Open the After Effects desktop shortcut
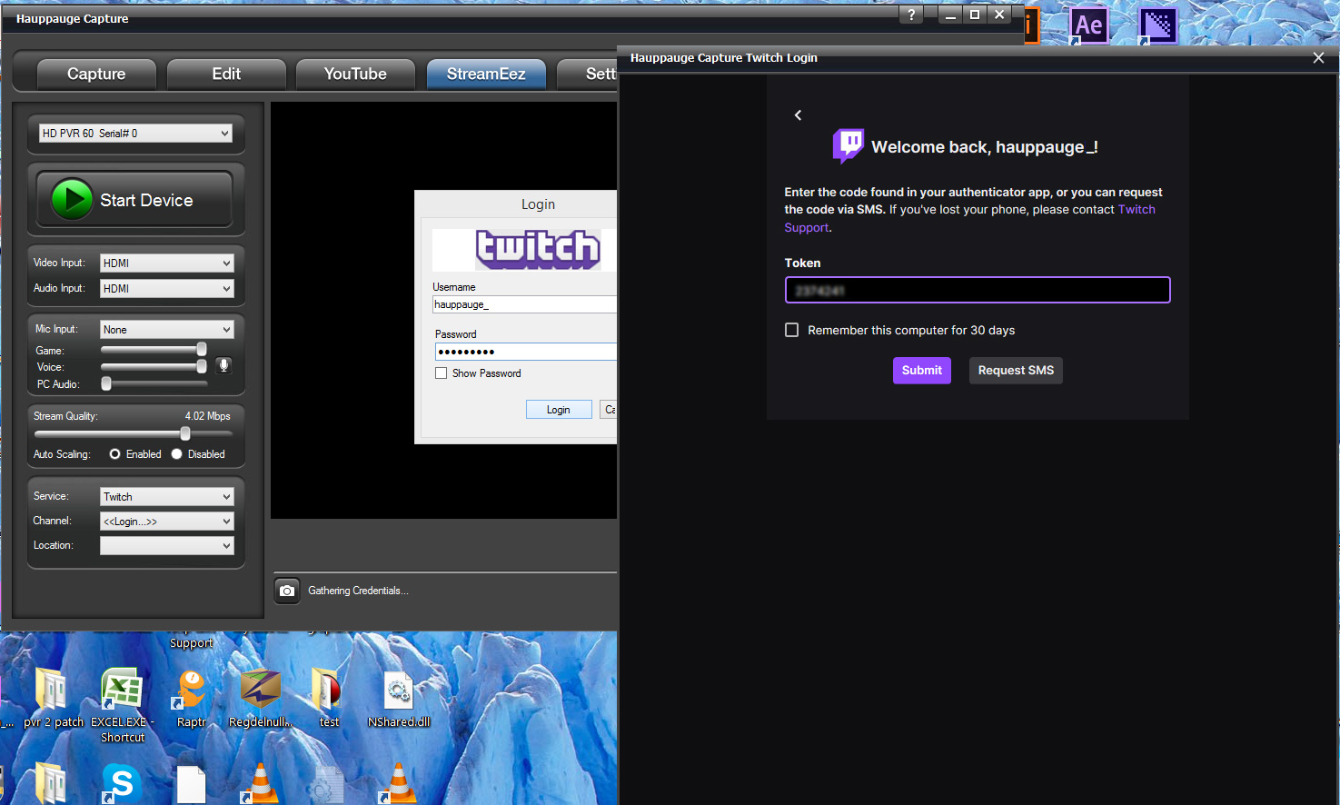 tap(1088, 25)
